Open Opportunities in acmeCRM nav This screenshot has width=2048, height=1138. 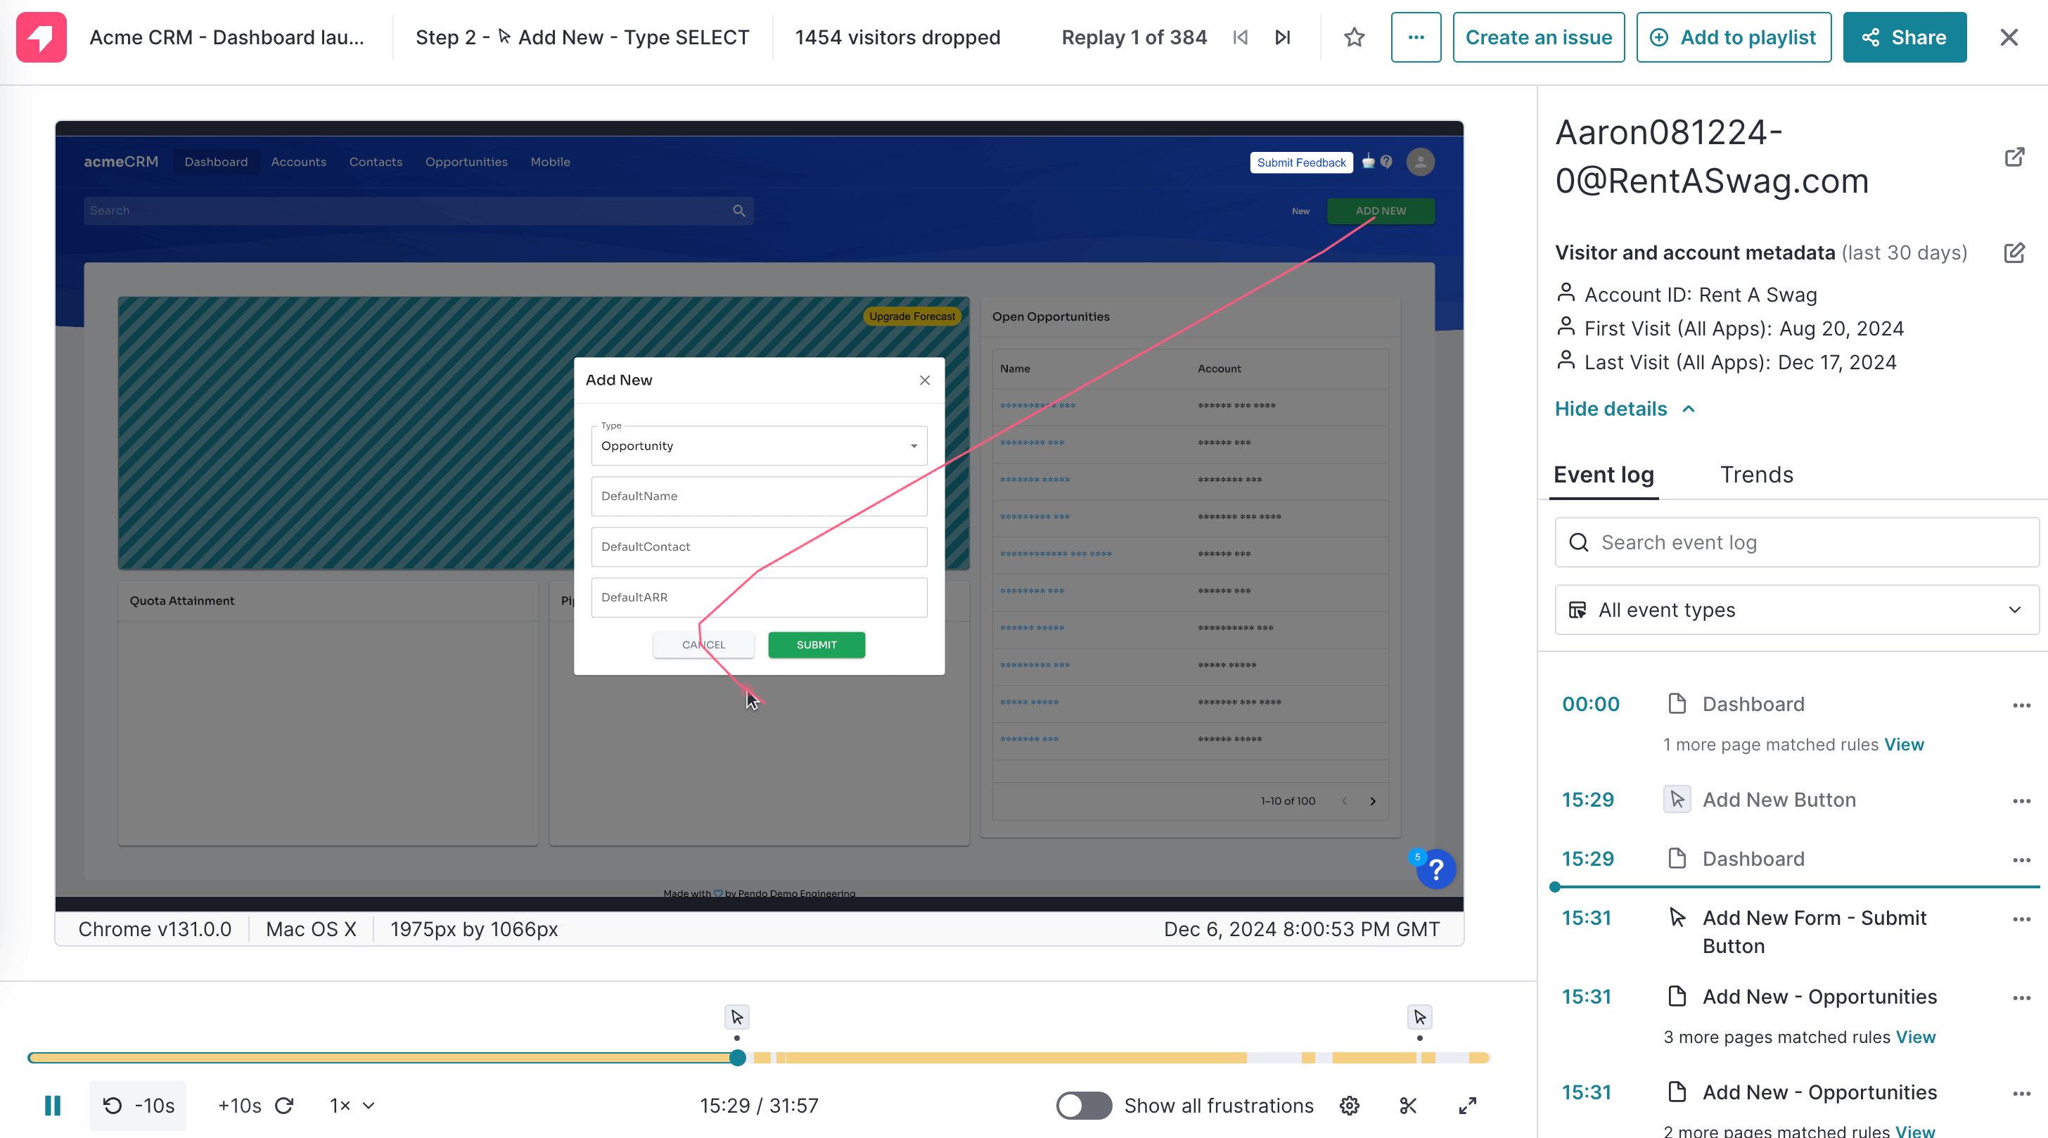(466, 162)
